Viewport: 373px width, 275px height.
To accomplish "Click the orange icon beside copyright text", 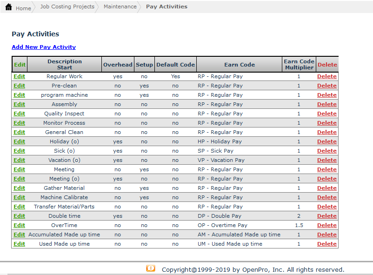I will point(150,268).
